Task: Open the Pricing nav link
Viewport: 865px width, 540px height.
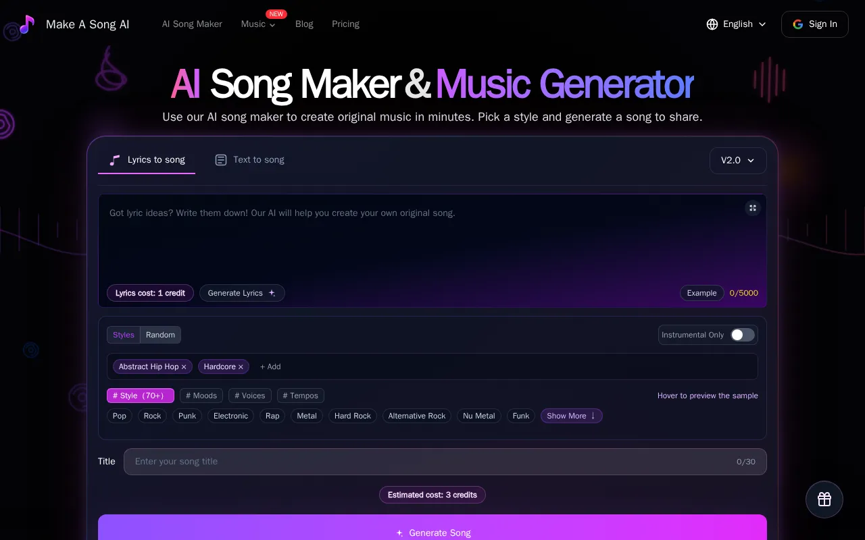Action: 345,24
